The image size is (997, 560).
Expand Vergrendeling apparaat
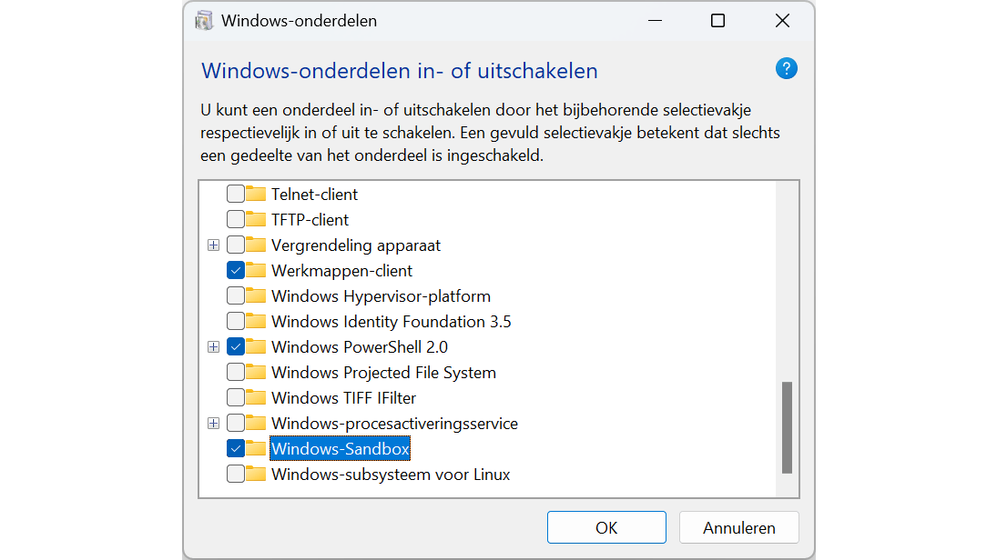213,245
